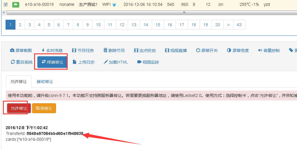The image size is (297, 150).
Task: Go to page 5 in pagination
Action: [49, 25]
